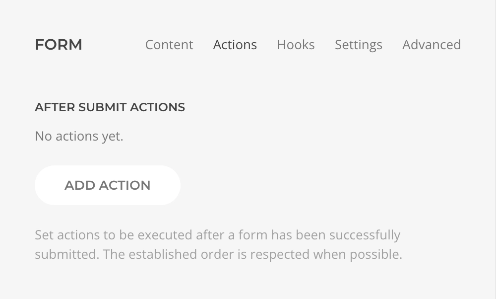
Task: Click the AFTER SUBMIT ACTIONS section header
Action: (110, 107)
